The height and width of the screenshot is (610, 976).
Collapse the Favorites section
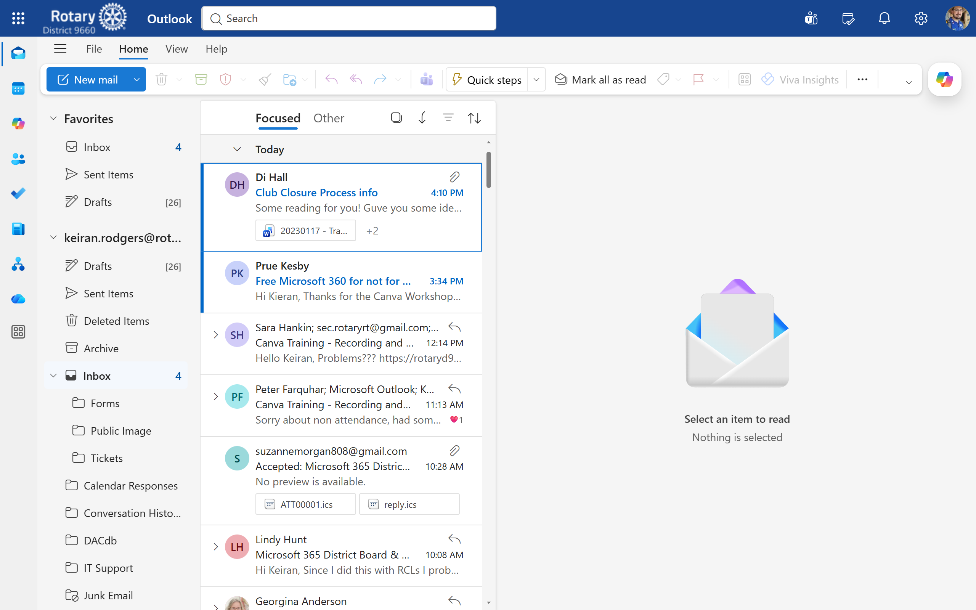point(53,119)
